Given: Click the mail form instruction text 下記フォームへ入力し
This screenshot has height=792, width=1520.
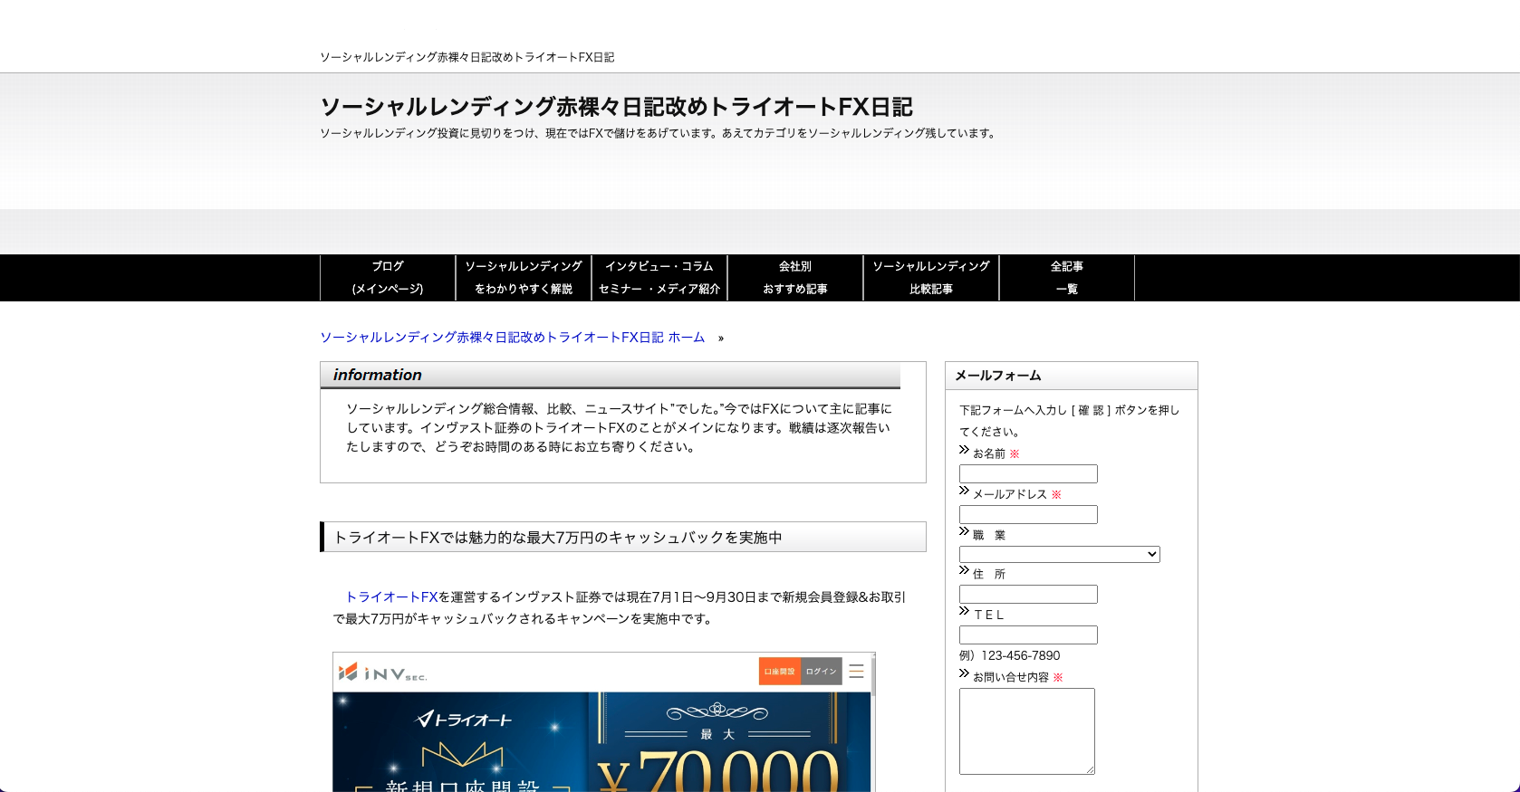Looking at the screenshot, I should click(1069, 421).
